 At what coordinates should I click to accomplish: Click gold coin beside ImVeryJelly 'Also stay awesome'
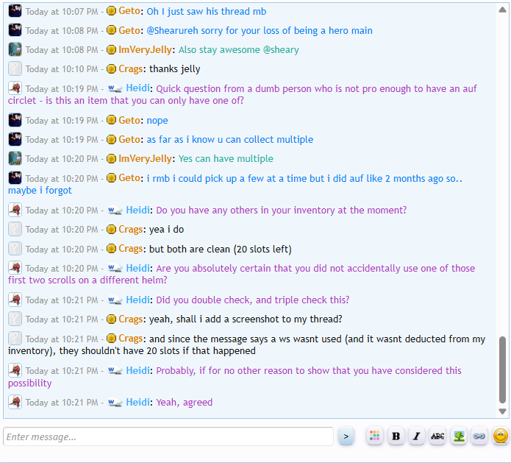112,49
